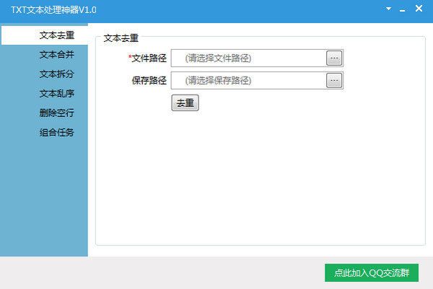Click the 保存路径 field label
433x289 pixels.
(x=149, y=81)
